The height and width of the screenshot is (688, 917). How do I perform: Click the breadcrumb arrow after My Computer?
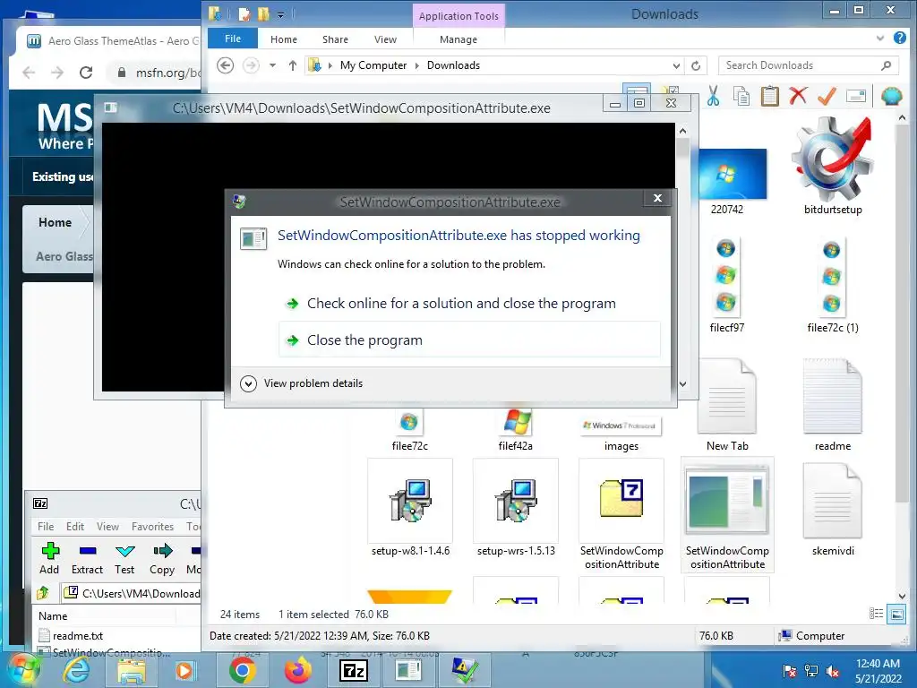click(x=417, y=65)
